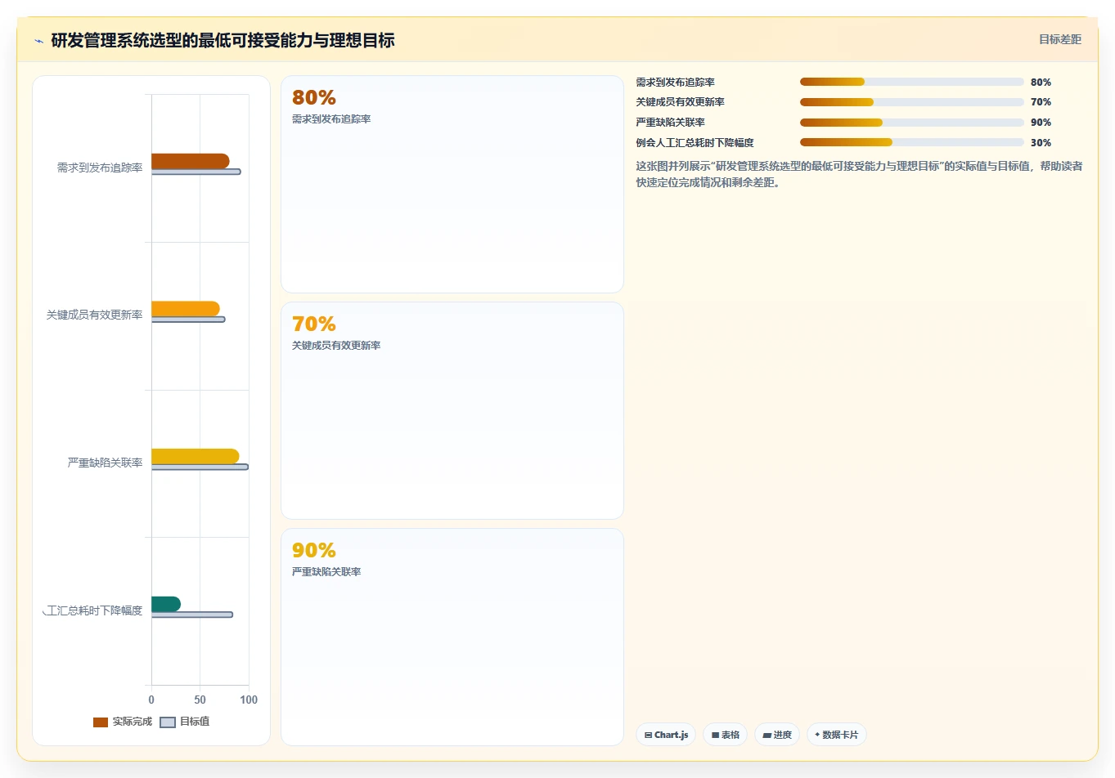Click the 100 tick label on the chart x-axis

249,700
